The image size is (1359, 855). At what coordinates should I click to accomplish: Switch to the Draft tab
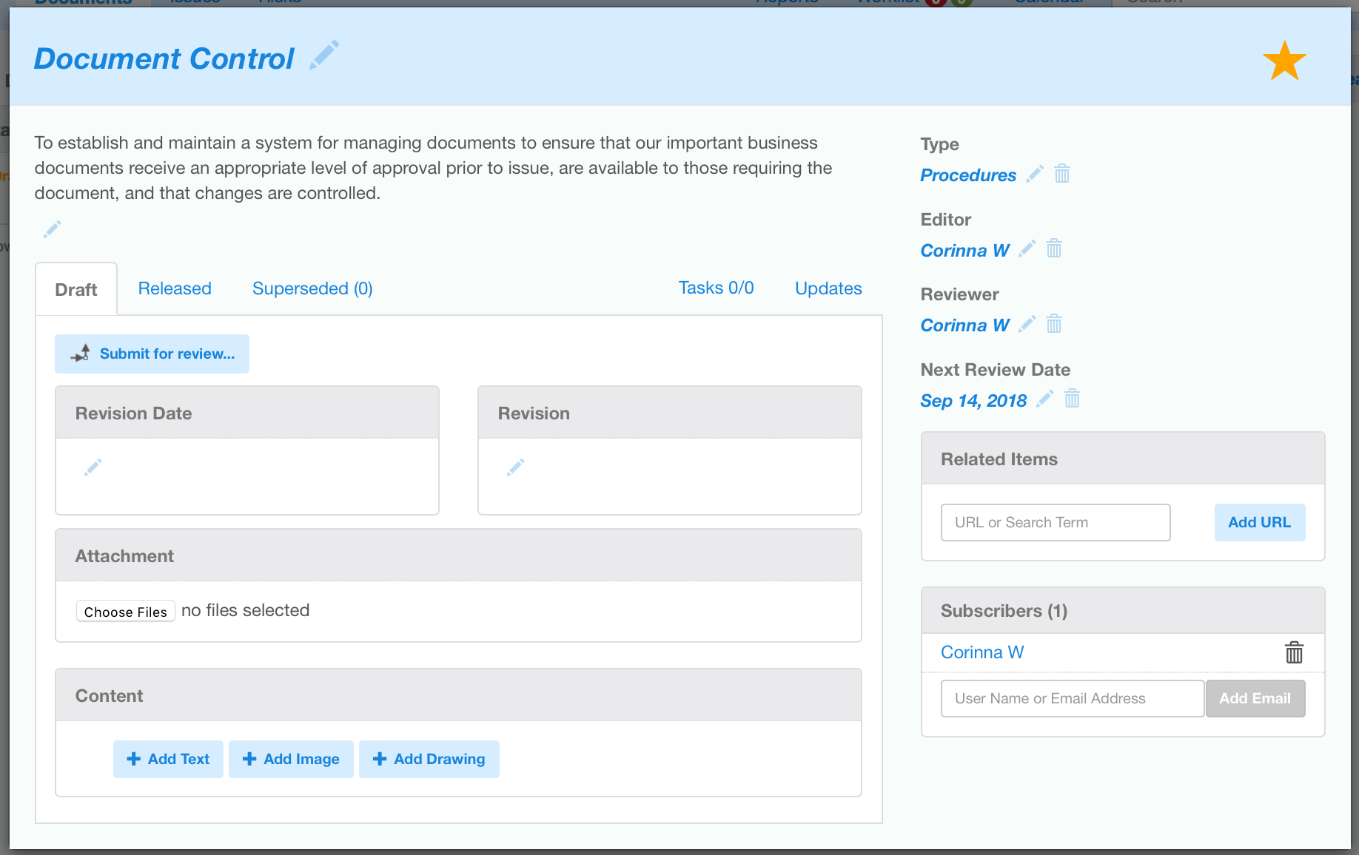tap(76, 289)
